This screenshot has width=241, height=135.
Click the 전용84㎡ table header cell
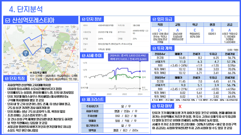[160, 54]
